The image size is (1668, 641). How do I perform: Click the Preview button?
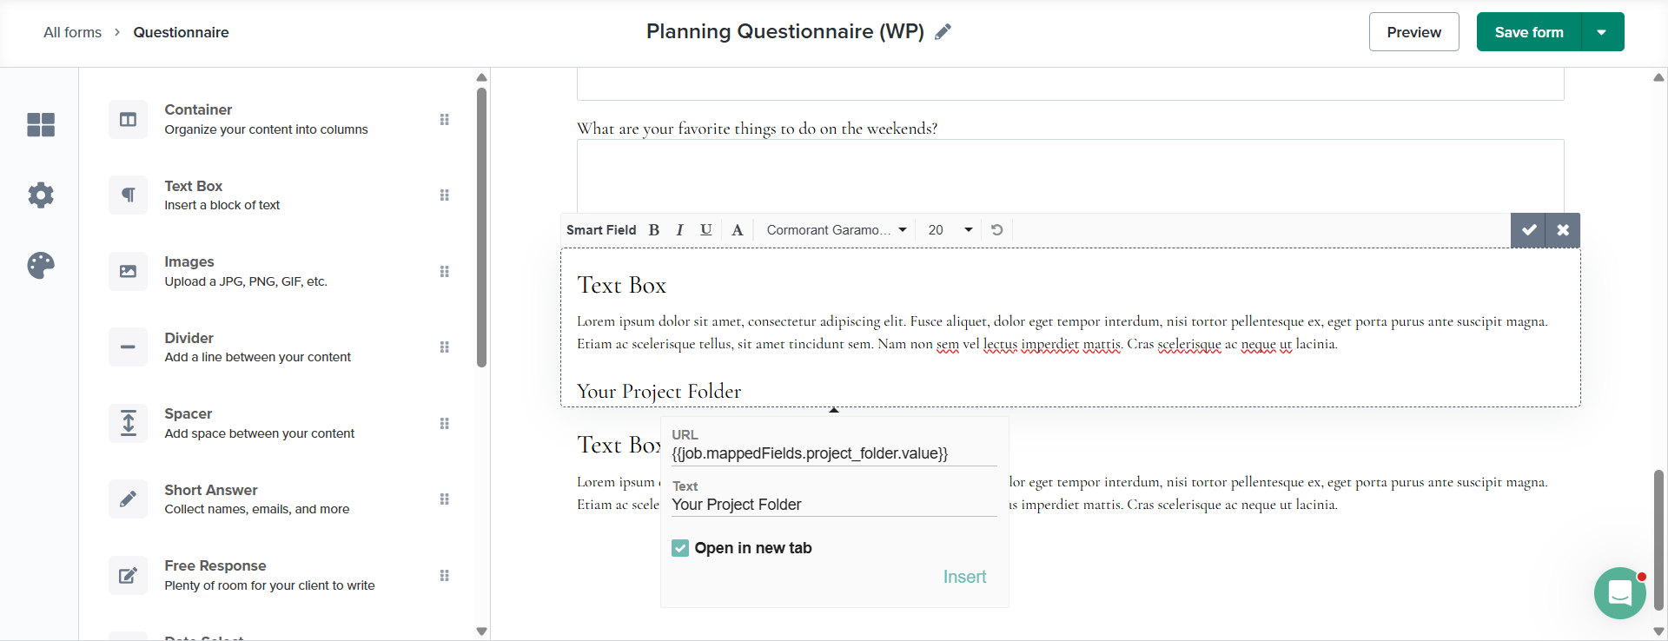(x=1413, y=32)
